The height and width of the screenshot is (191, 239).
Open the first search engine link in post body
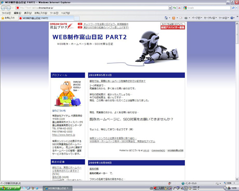tap(113, 138)
